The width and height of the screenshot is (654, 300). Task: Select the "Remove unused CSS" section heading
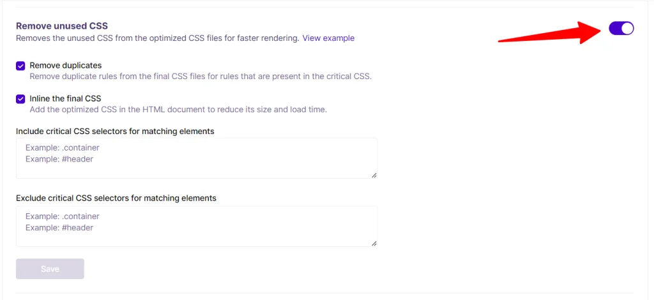pyautogui.click(x=62, y=26)
